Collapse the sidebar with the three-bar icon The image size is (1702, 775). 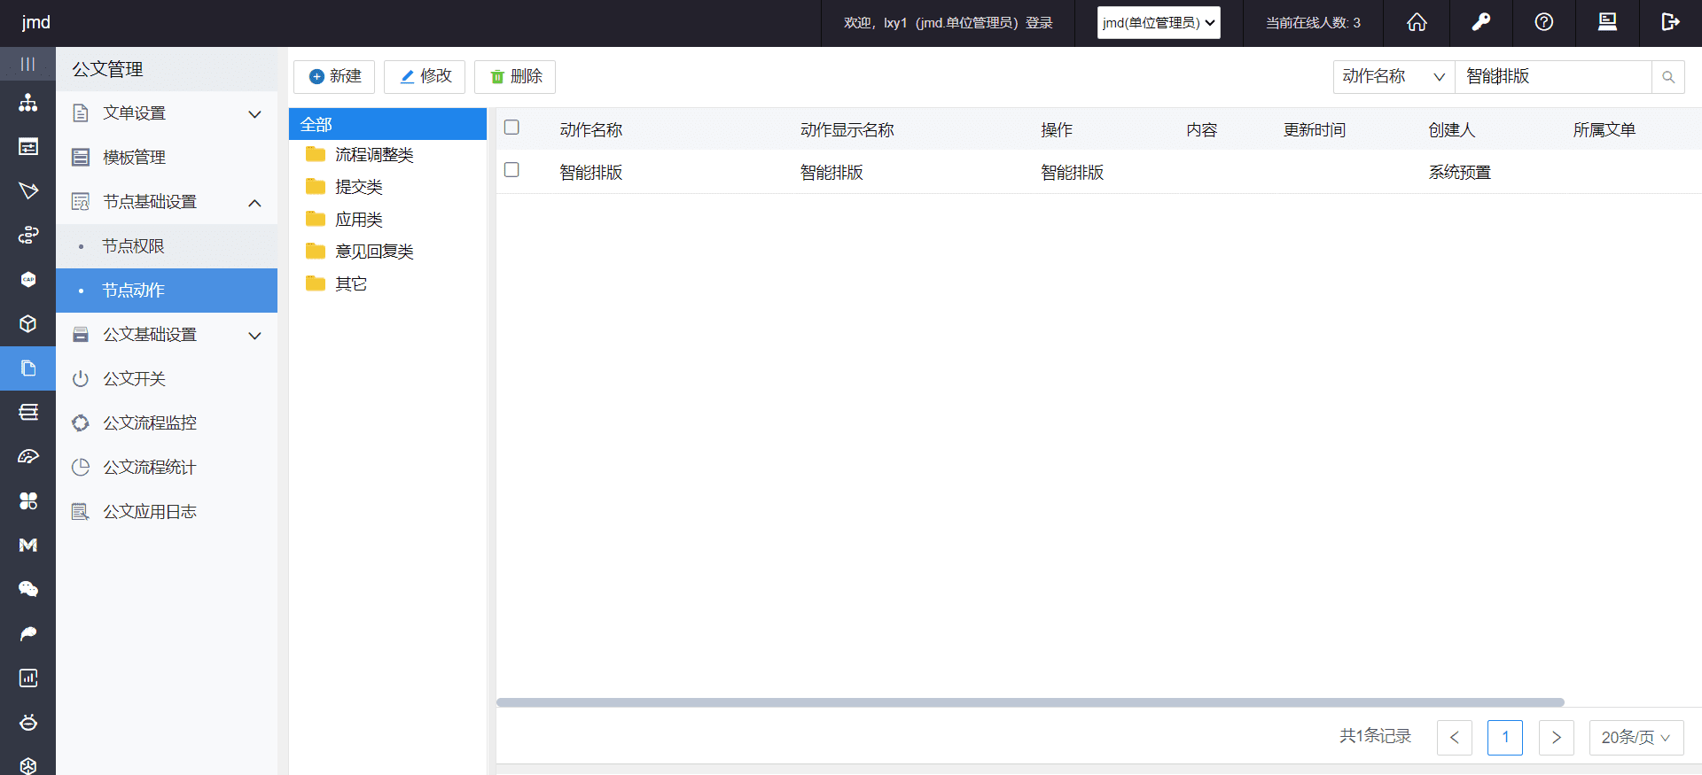tap(27, 64)
